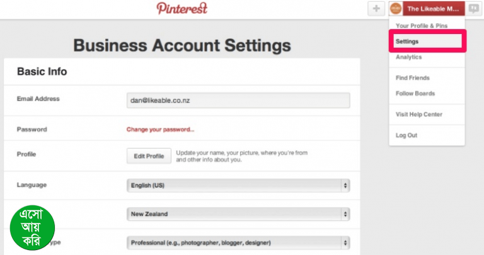
Task: Open Visit Help Center menu entry
Action: click(419, 115)
